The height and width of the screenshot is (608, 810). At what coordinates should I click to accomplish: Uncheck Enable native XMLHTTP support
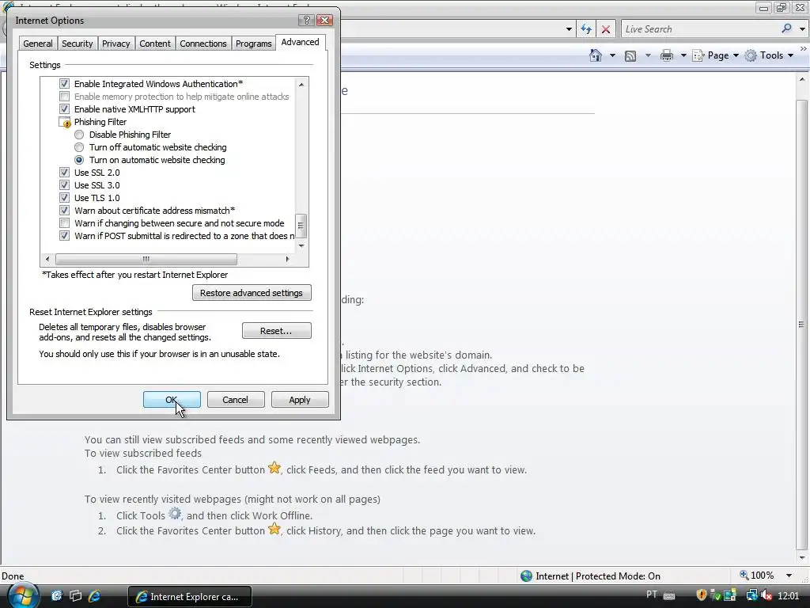[x=64, y=109]
